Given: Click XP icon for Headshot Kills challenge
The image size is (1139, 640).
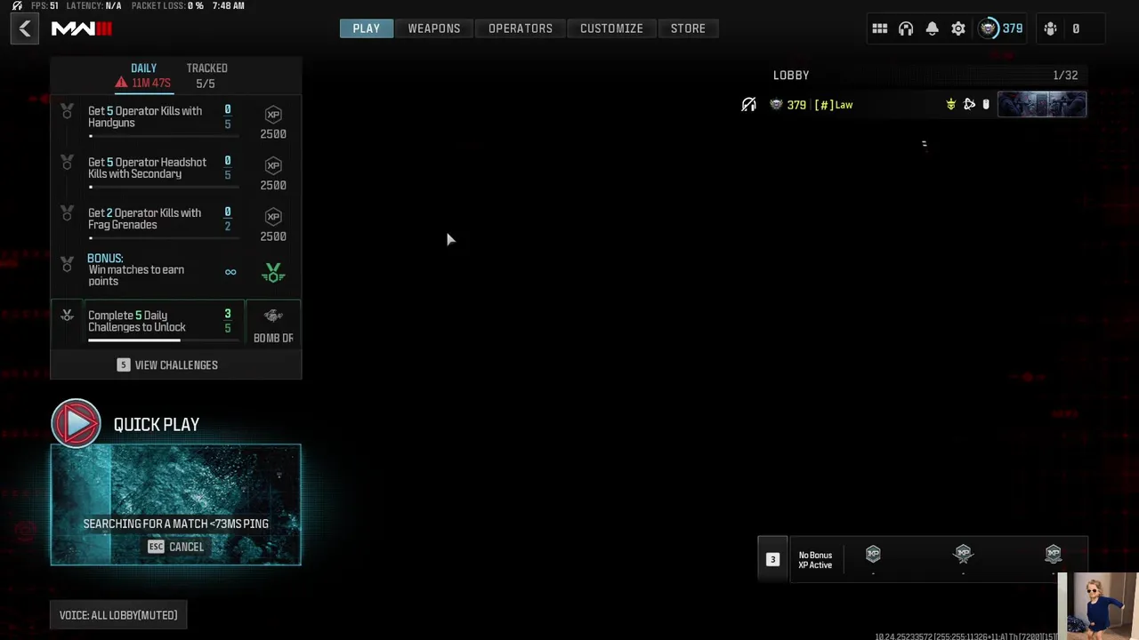Looking at the screenshot, I should (x=273, y=165).
